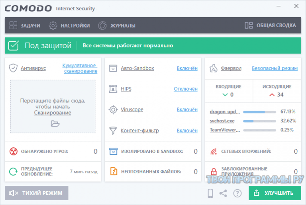Click the mobile phone icon
Image resolution: width=306 pixels, height=205 pixels.
coord(210,193)
